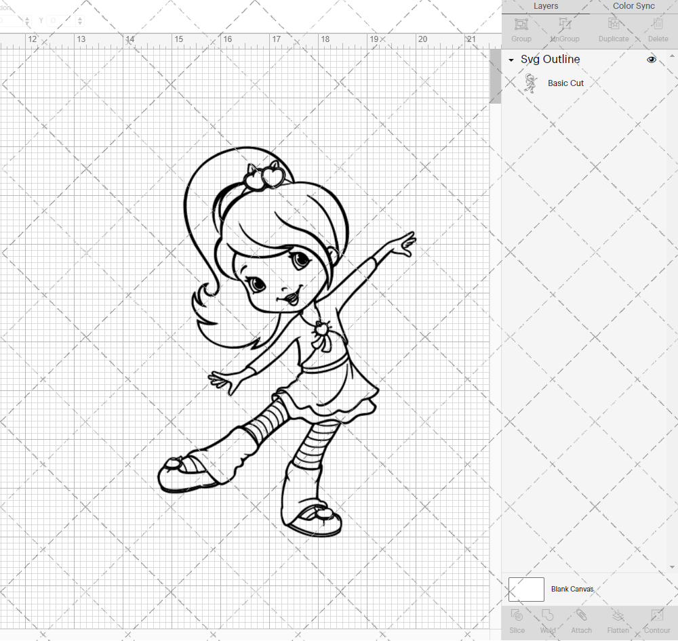The image size is (678, 641).
Task: Click the Contour tool icon
Action: pyautogui.click(x=657, y=615)
